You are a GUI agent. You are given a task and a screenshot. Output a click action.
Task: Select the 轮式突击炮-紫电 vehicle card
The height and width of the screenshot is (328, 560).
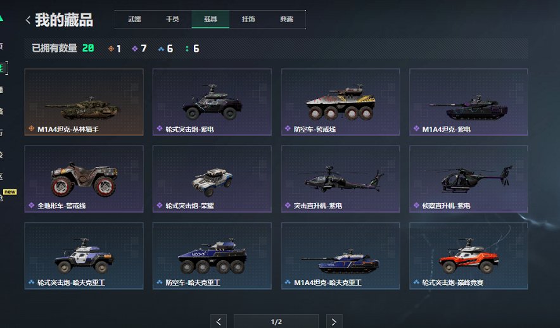(x=212, y=102)
